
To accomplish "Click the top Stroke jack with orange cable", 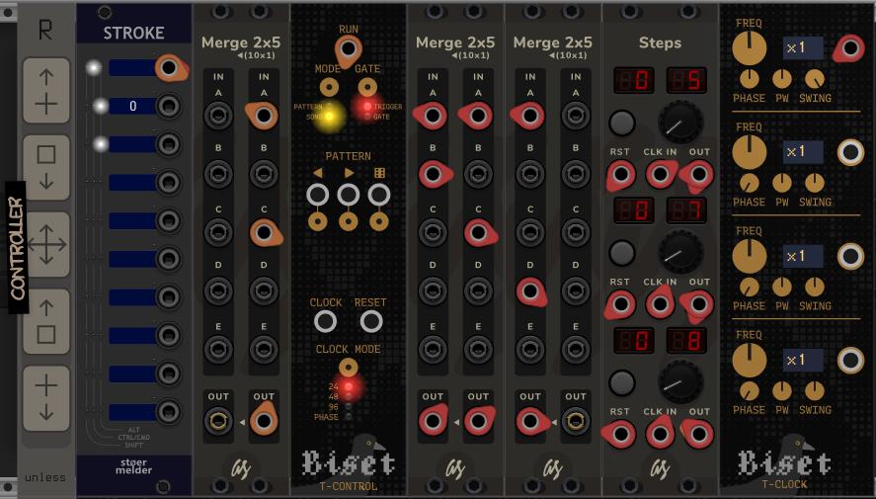I will pyautogui.click(x=168, y=67).
